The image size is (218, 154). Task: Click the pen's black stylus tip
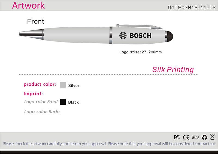[170, 35]
